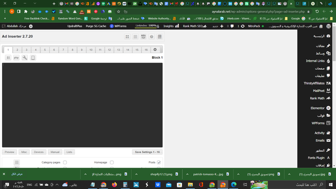Enable the Homepage checkbox
The width and height of the screenshot is (336, 189).
[x=112, y=162]
